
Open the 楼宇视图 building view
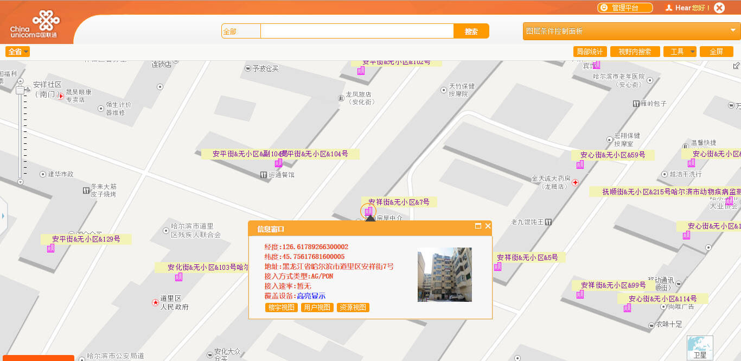[282, 307]
